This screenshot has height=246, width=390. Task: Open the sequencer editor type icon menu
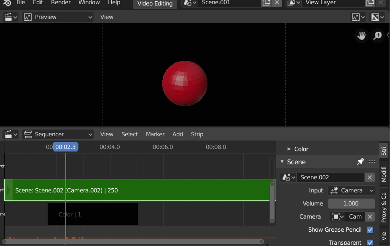coord(11,135)
